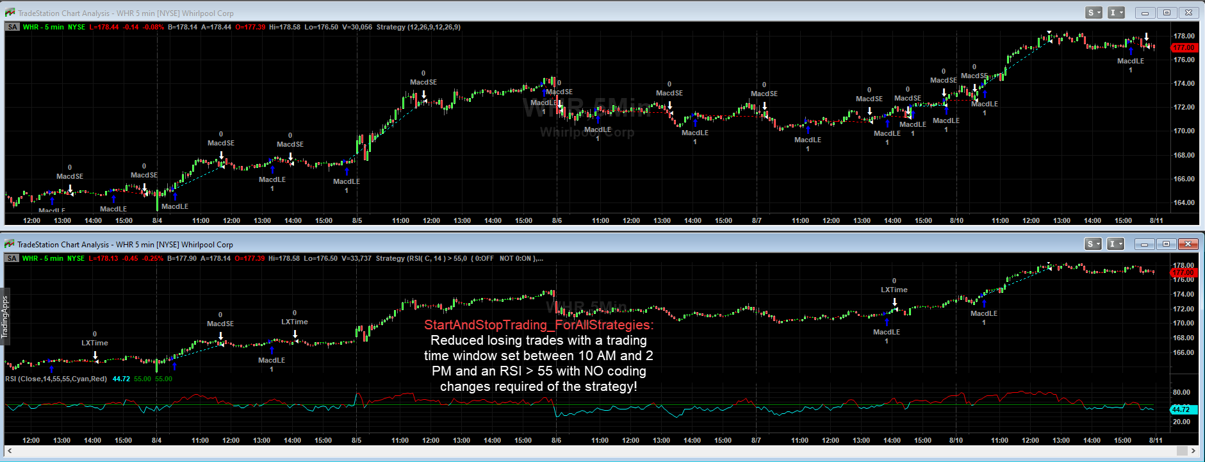Image resolution: width=1205 pixels, height=462 pixels.
Task: Select red 177.00 price marker in RSI strategy chart
Action: click(1183, 272)
